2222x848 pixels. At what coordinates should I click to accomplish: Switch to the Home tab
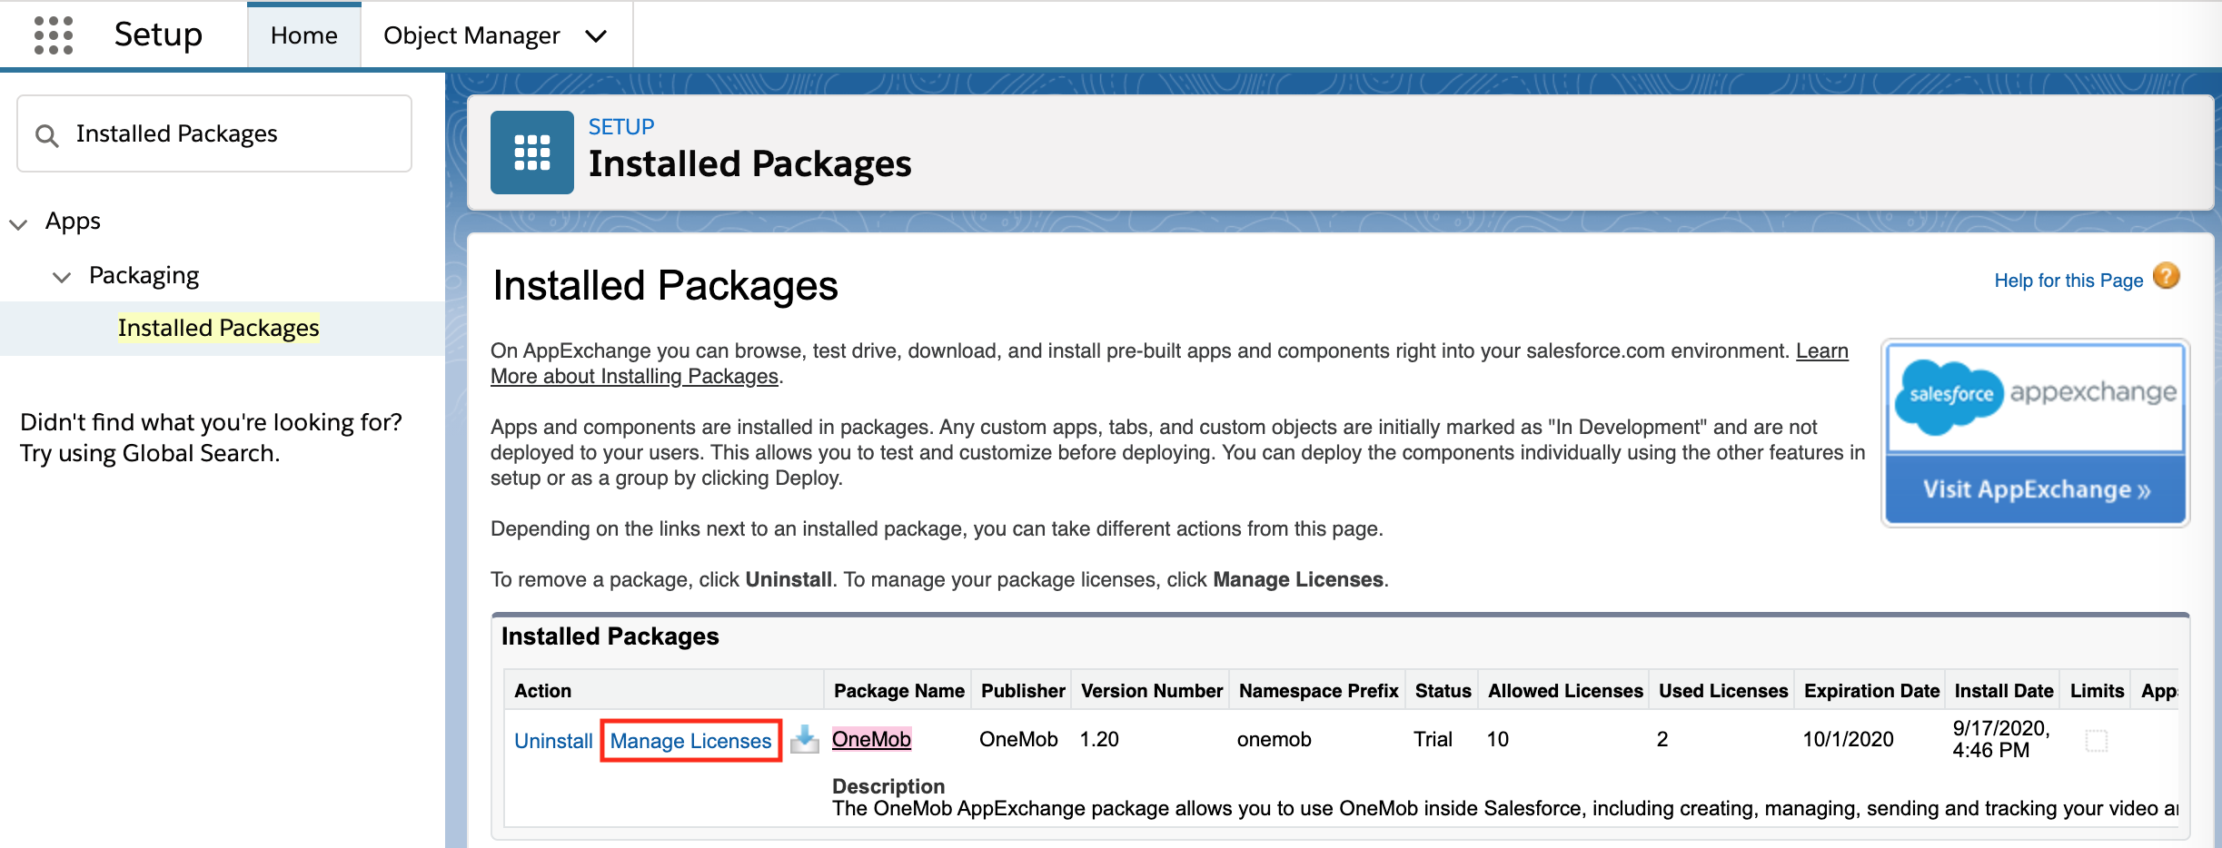(x=303, y=35)
